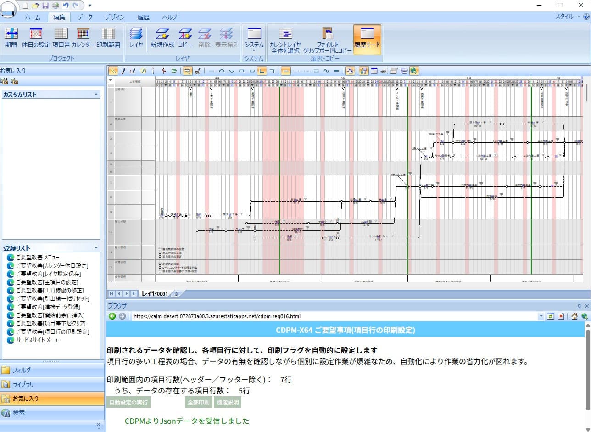Select the レイヤ0001 sheet tab

[x=154, y=293]
